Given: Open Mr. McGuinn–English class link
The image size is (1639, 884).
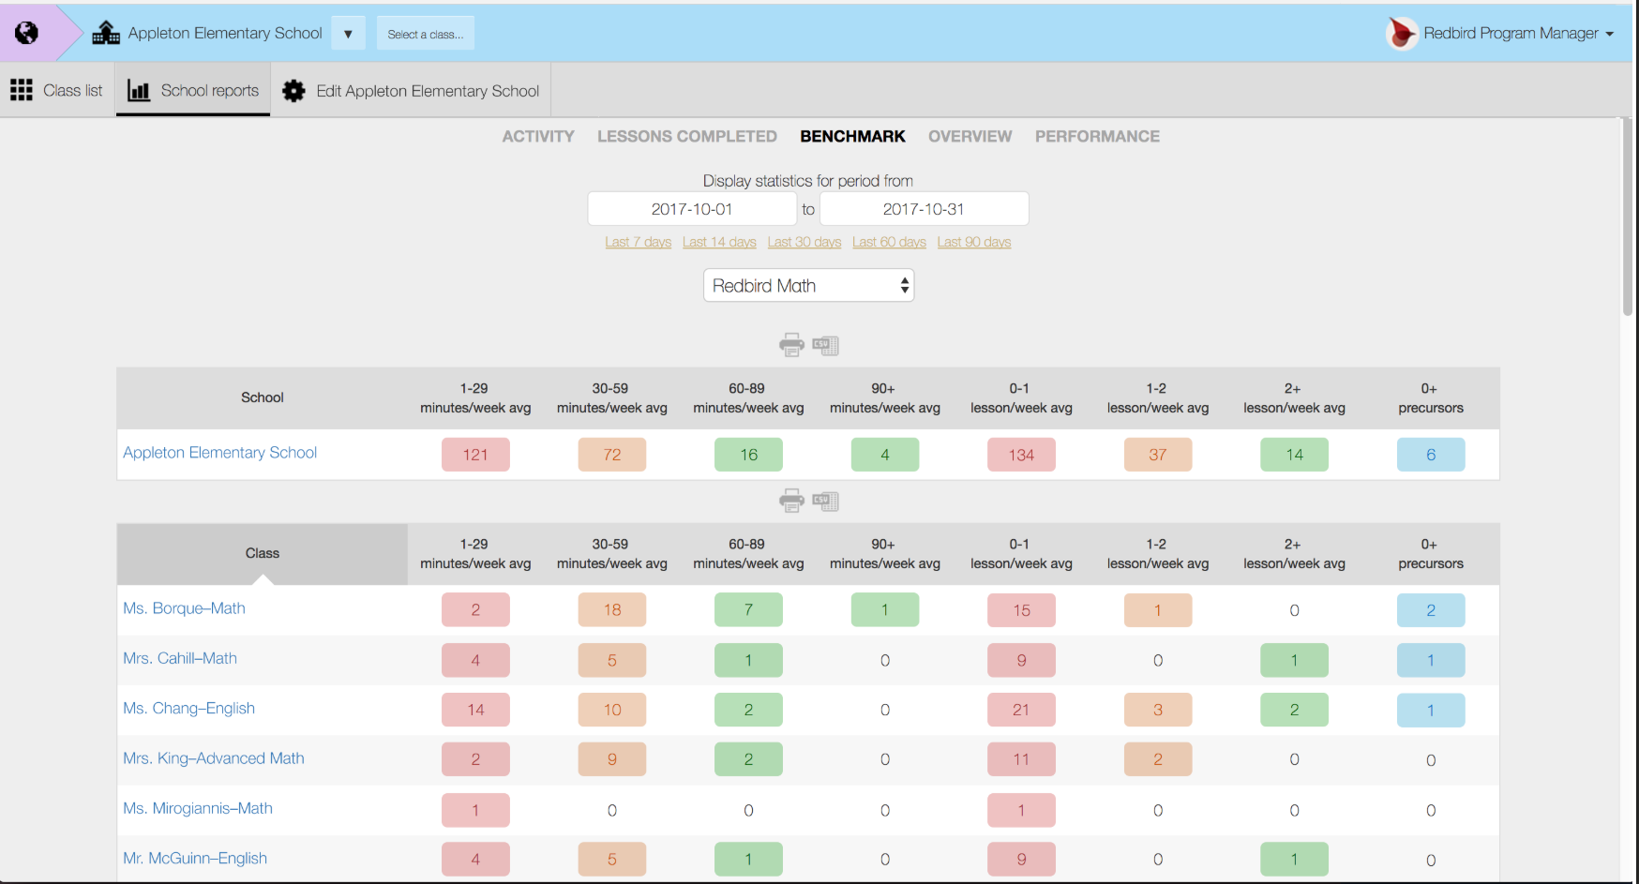Looking at the screenshot, I should coord(195,858).
